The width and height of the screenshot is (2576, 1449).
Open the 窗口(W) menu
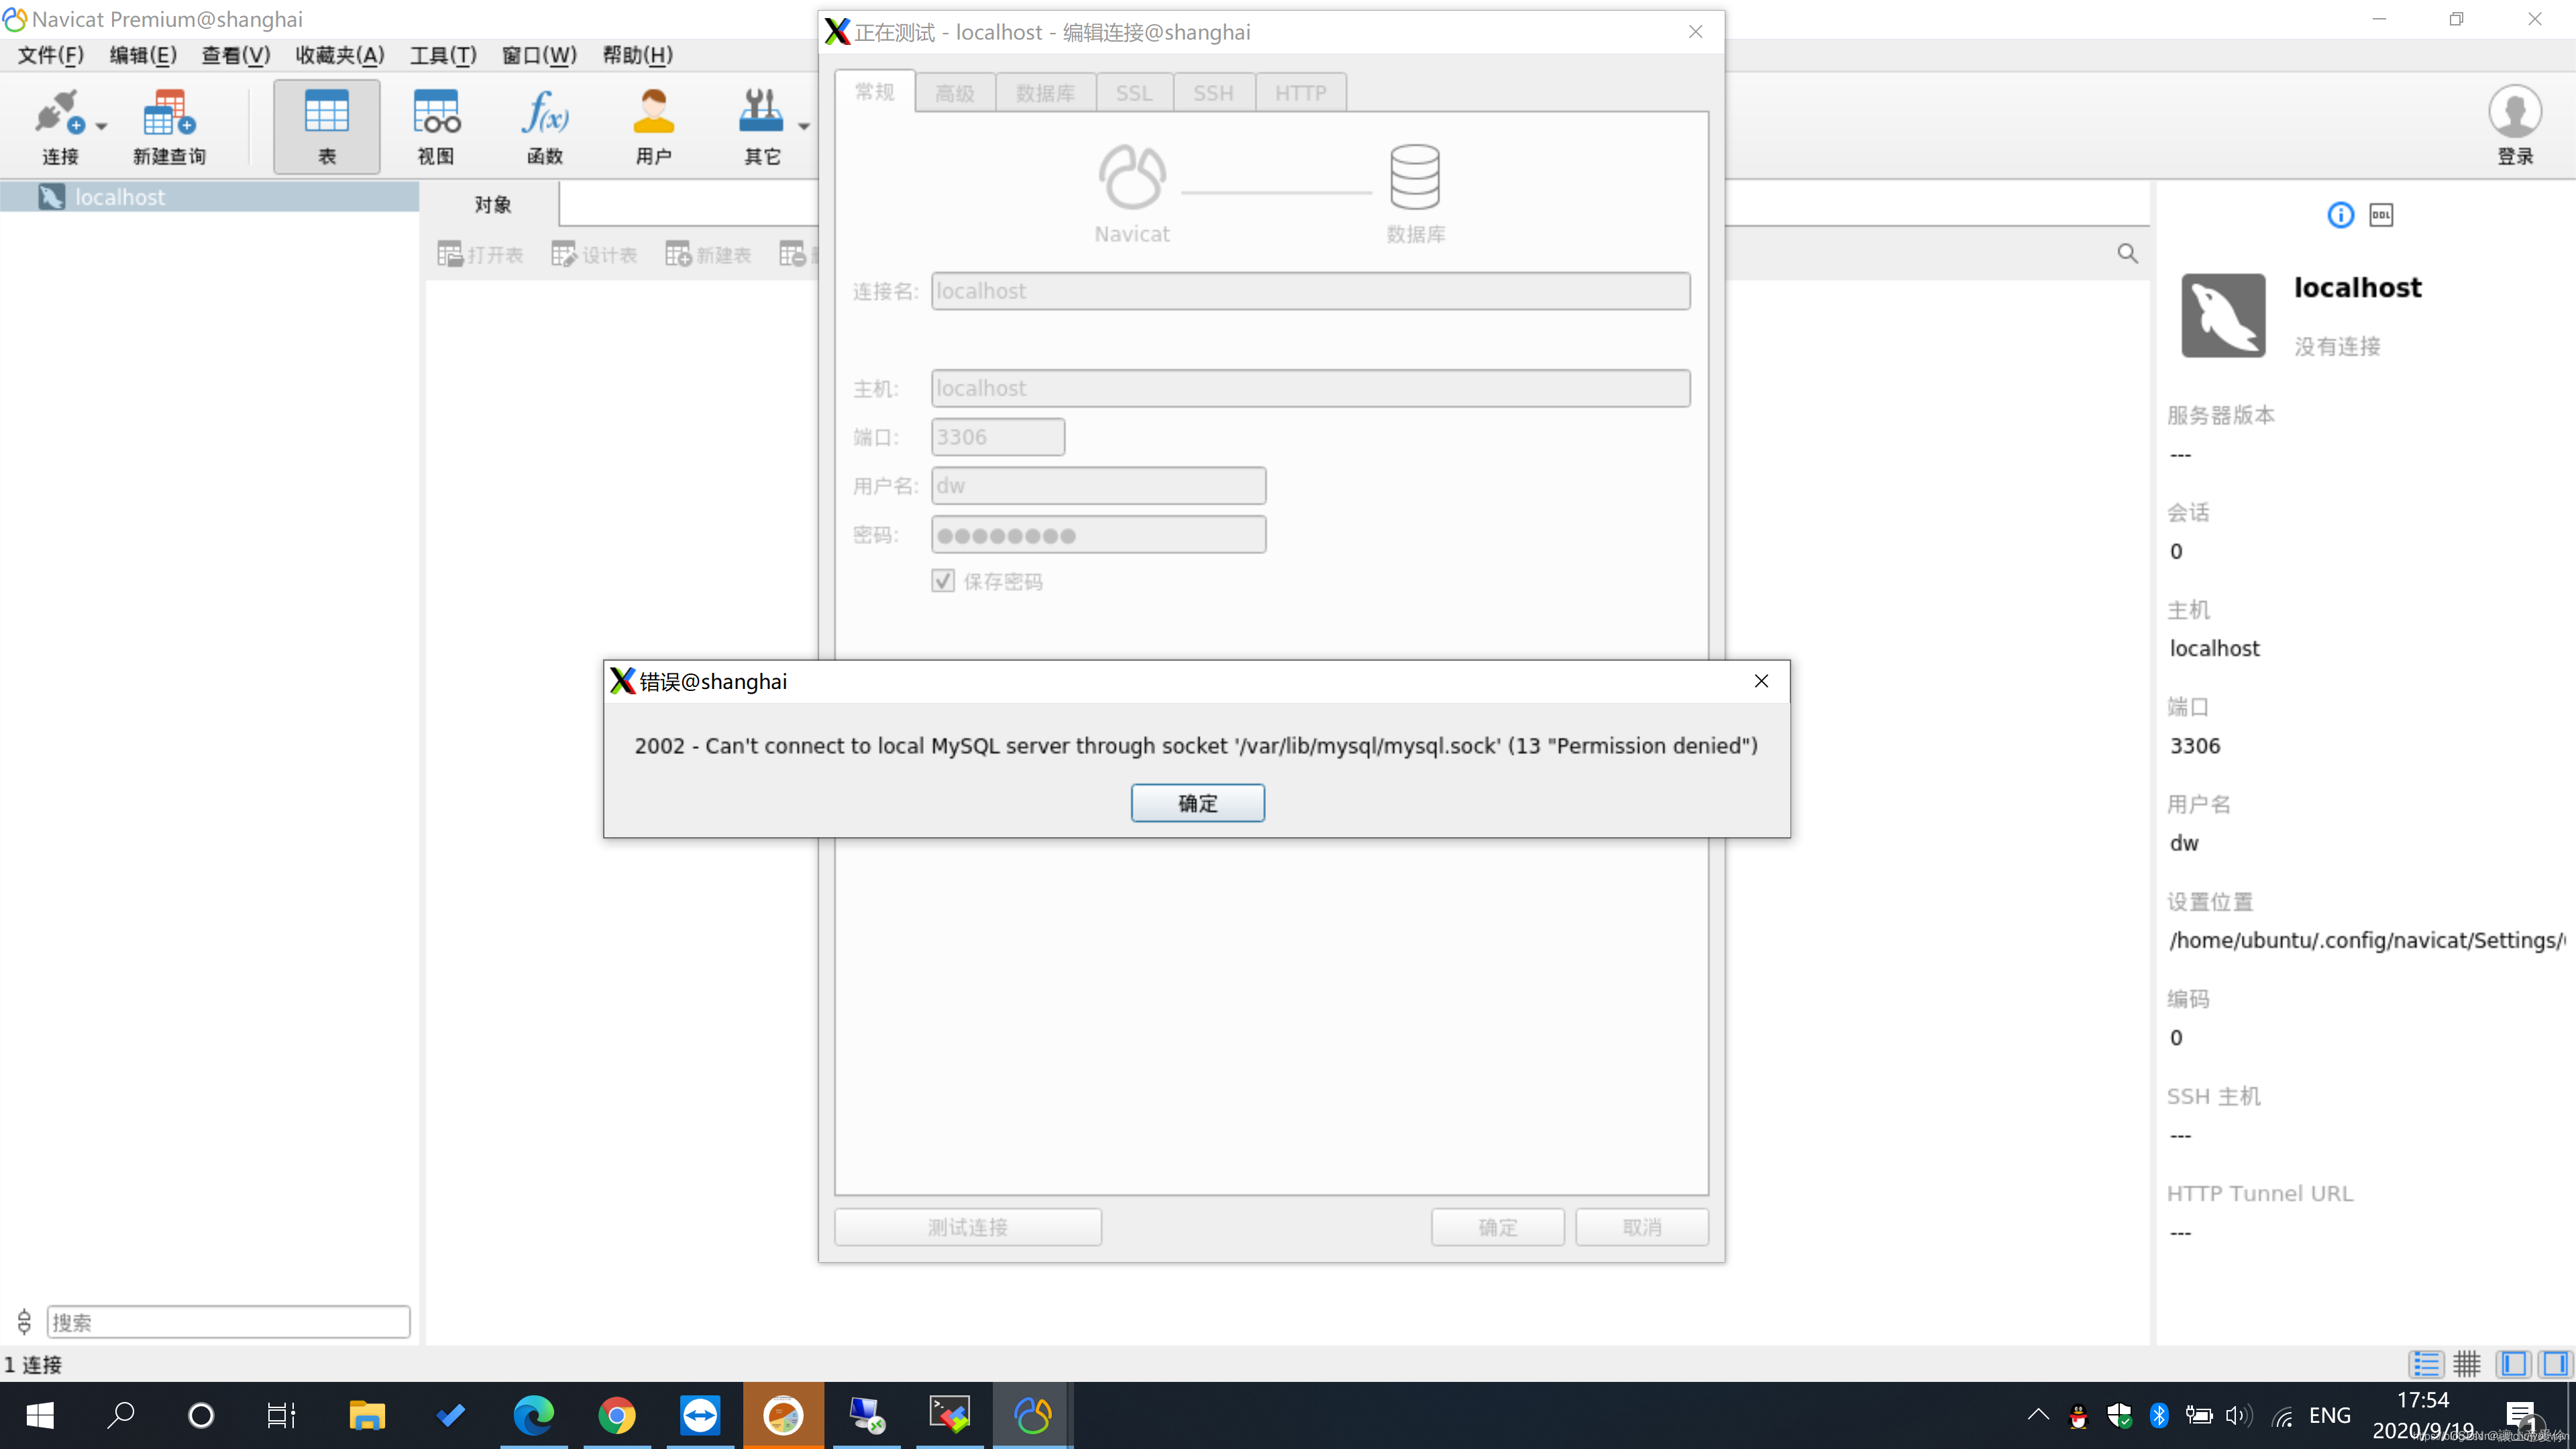(539, 55)
